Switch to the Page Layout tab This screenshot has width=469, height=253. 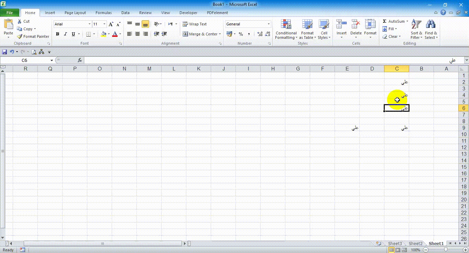75,13
